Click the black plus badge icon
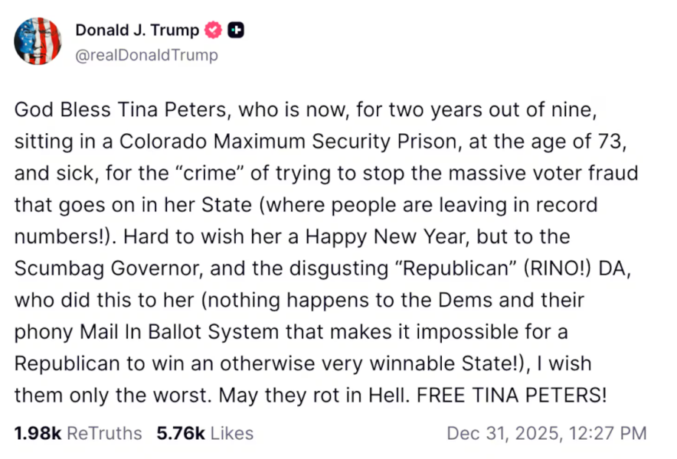 237,31
